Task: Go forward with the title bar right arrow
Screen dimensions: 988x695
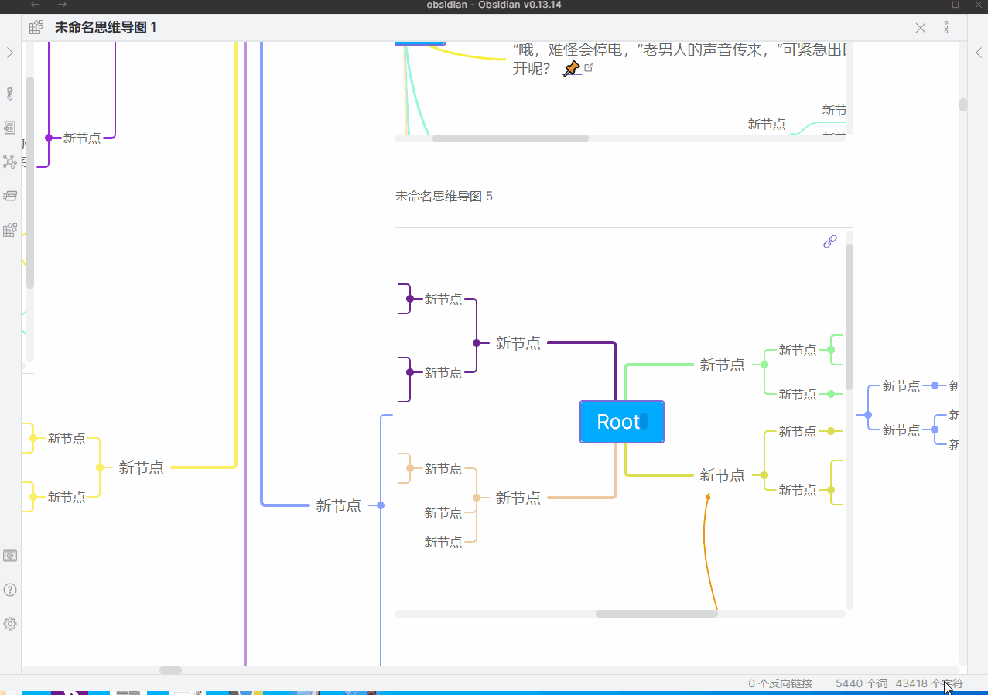Action: point(63,5)
